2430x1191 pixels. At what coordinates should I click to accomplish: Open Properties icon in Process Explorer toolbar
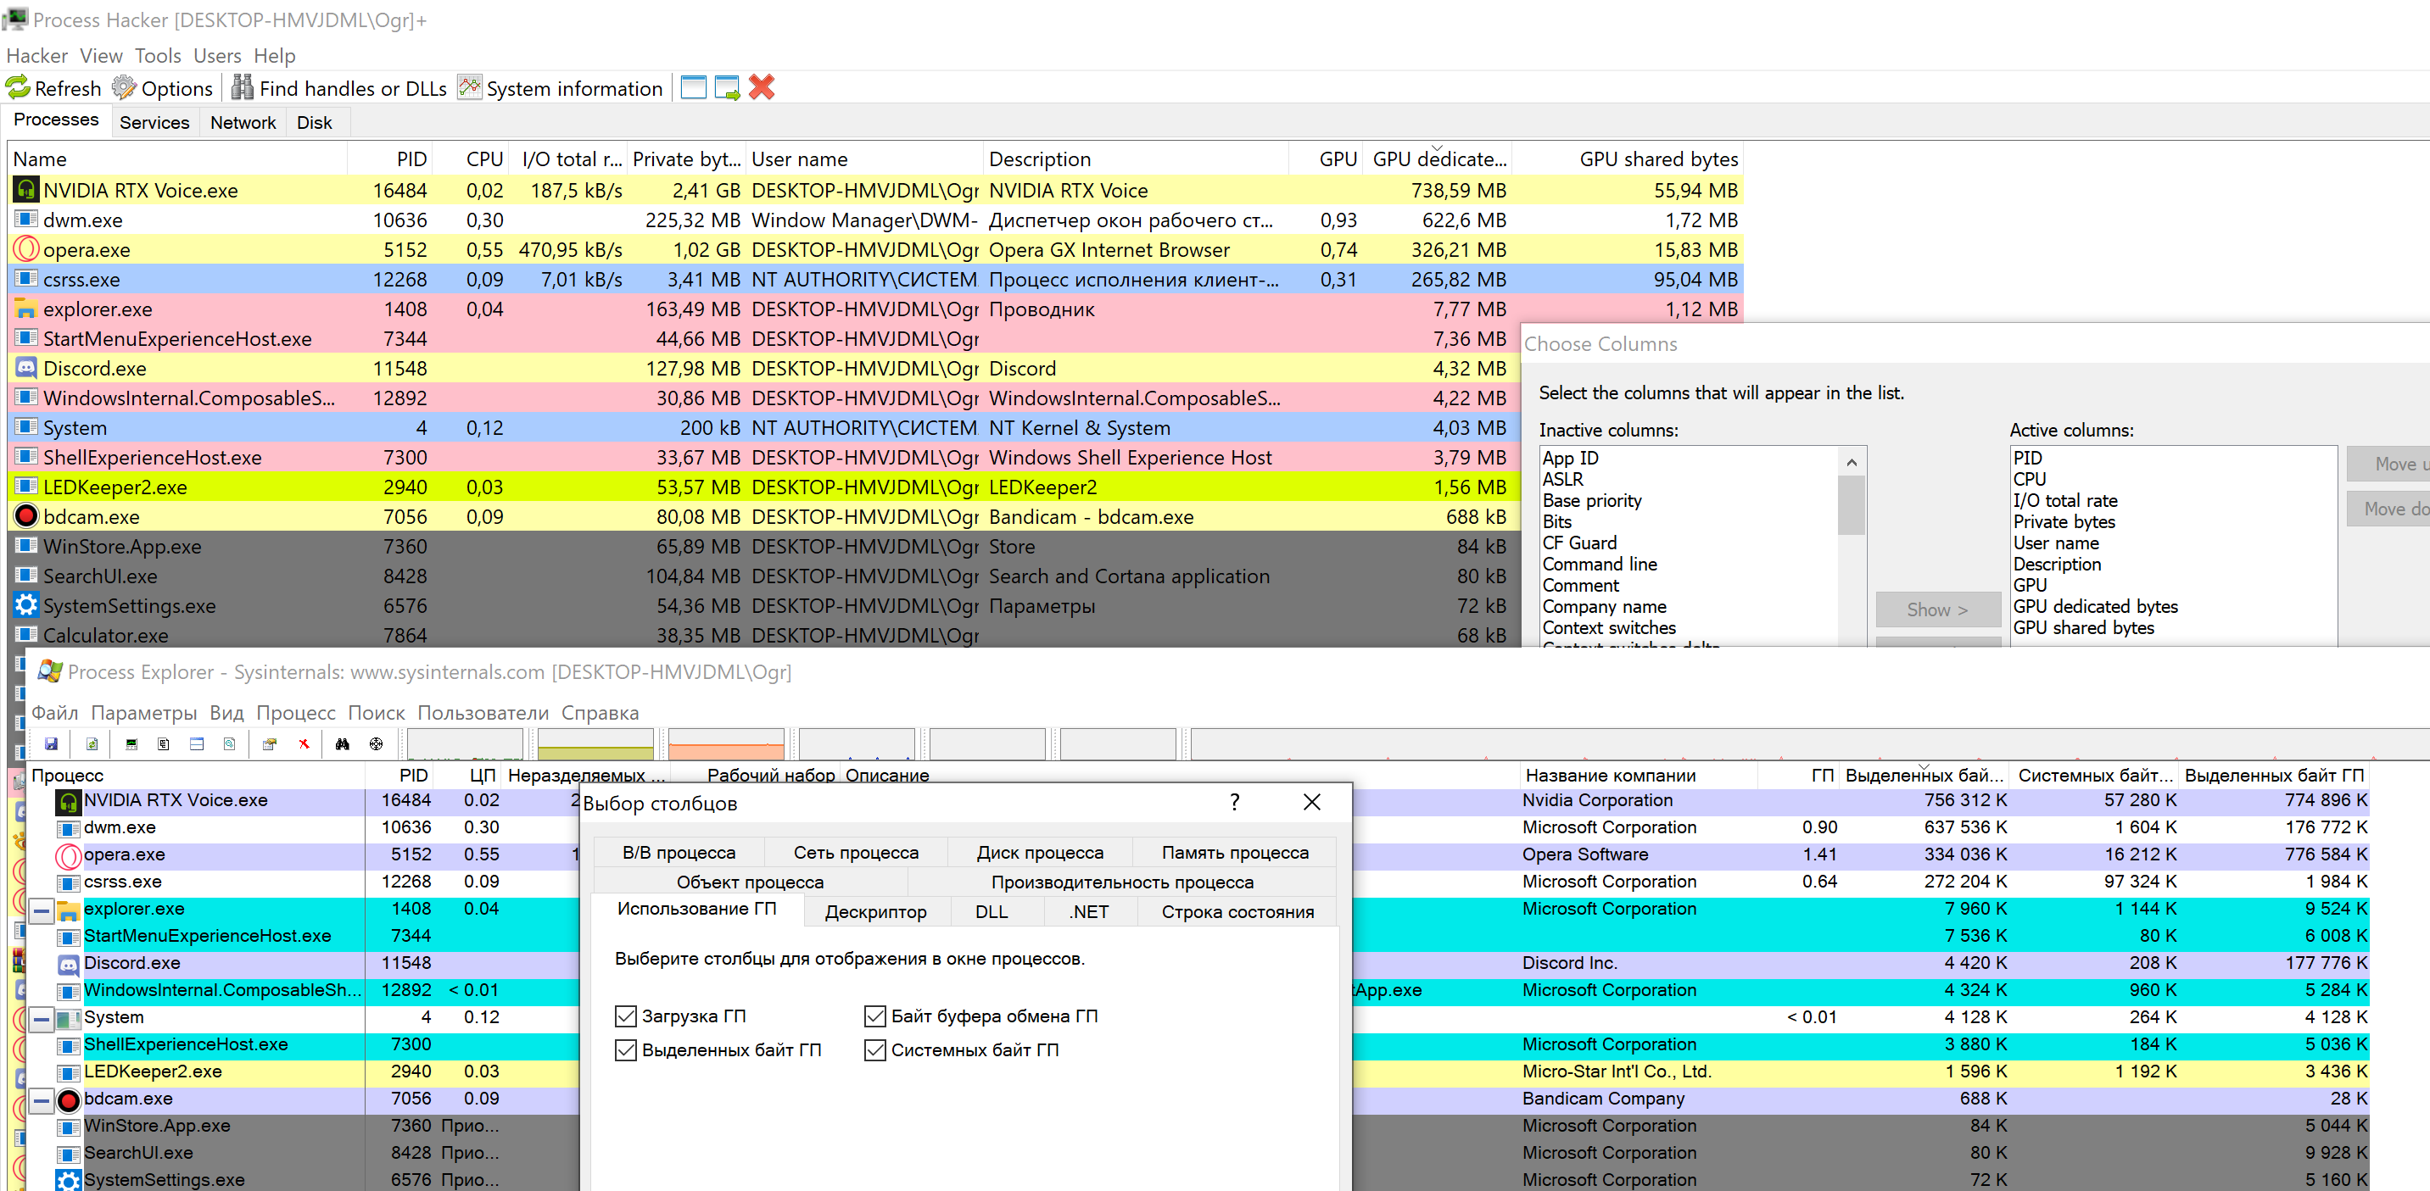(x=270, y=744)
